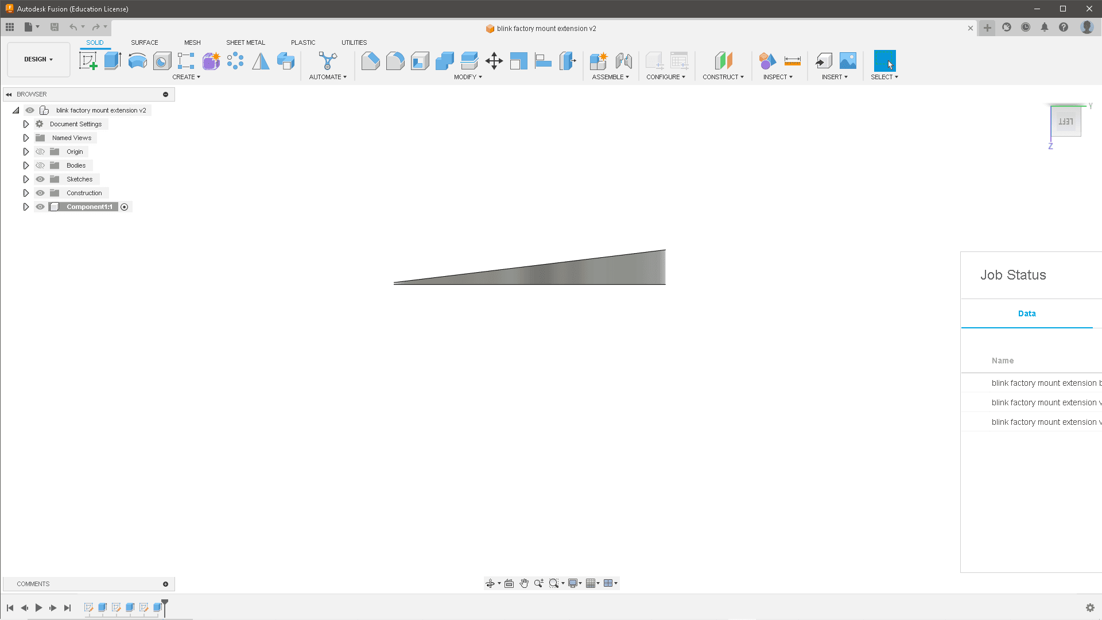This screenshot has height=620, width=1102.
Task: Add a new document tab
Action: tap(987, 28)
